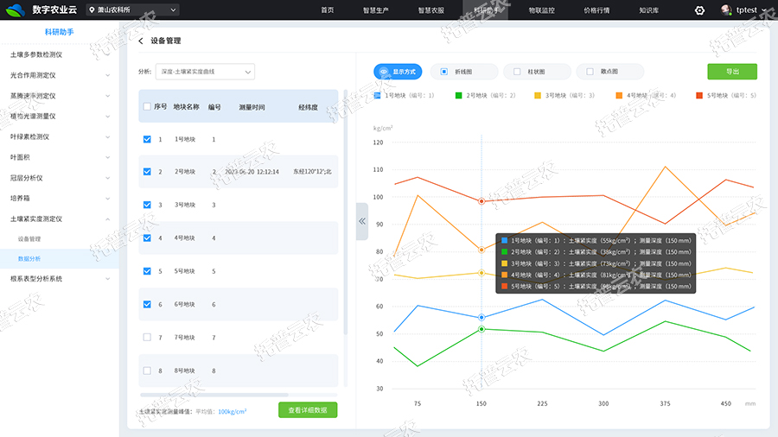The width and height of the screenshot is (778, 437).
Task: Uncheck the 3号地块 row checkbox
Action: tap(147, 205)
